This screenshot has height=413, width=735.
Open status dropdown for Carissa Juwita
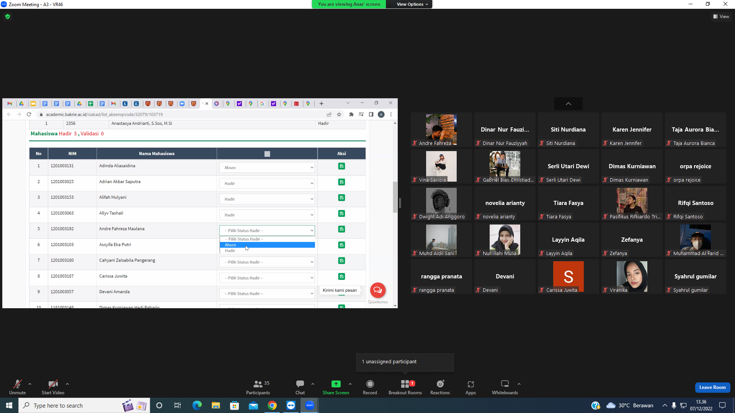[x=267, y=278]
